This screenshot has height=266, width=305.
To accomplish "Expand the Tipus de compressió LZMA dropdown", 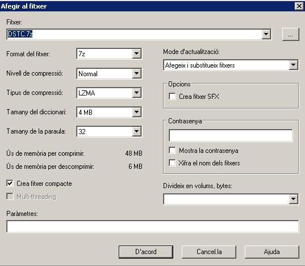I will point(137,93).
